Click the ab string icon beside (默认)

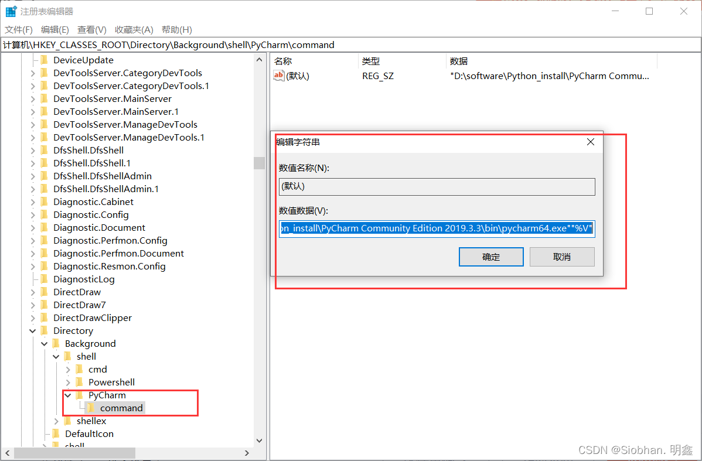point(278,75)
